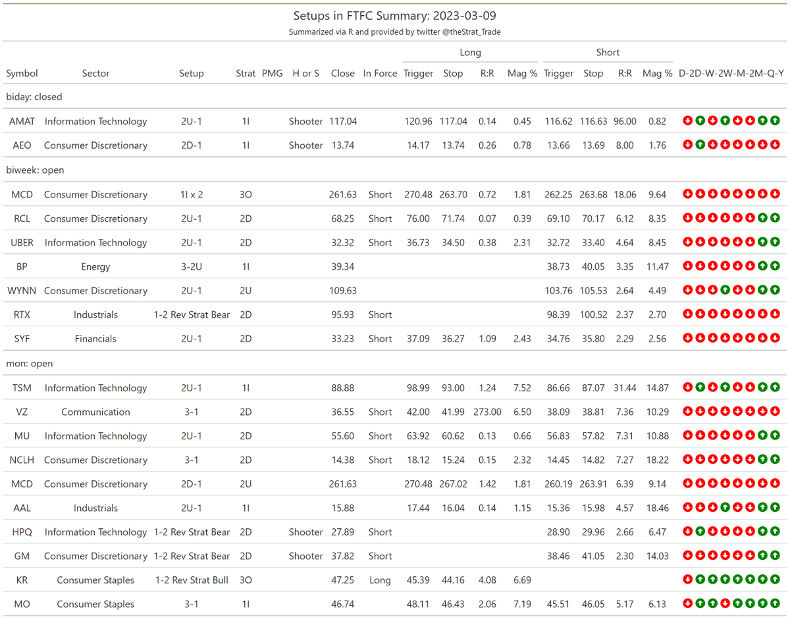The image size is (790, 619).
Task: Click the short stop 41.05 for GM
Action: pyautogui.click(x=592, y=556)
